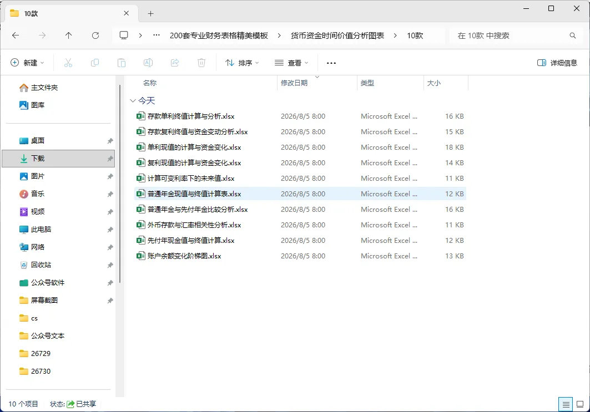Sort by the 名称 column header

click(150, 83)
